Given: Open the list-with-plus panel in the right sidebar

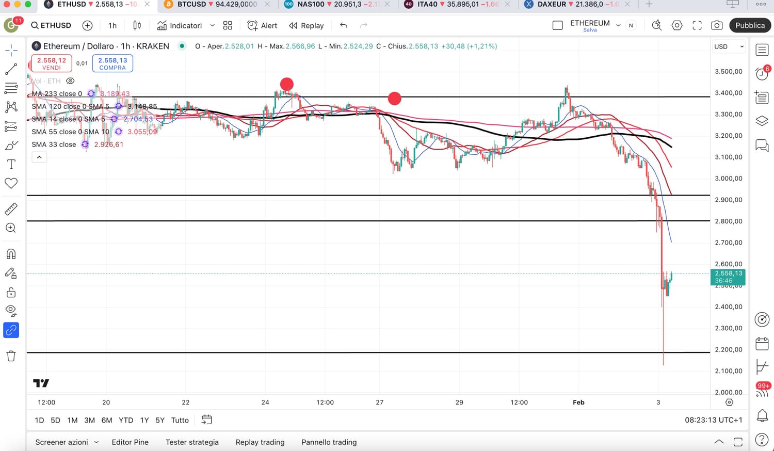Looking at the screenshot, I should [762, 97].
